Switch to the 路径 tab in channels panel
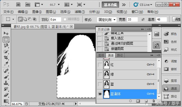Screen dimensions: 182x107 [120, 55]
